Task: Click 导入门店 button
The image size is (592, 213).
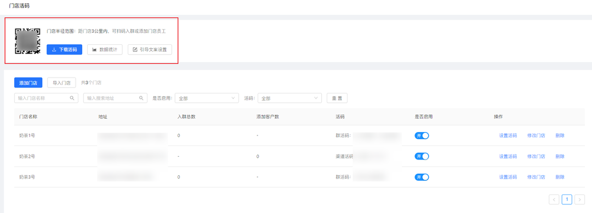Action: click(61, 83)
